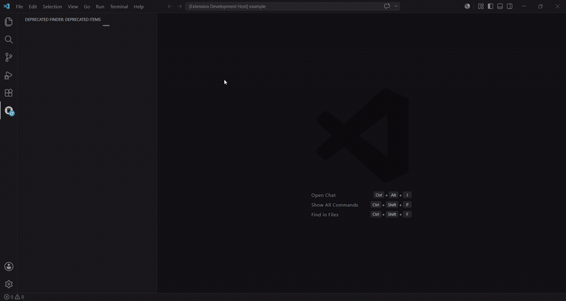This screenshot has height=301, width=566.
Task: Go forward using the right arrow
Action: click(180, 6)
